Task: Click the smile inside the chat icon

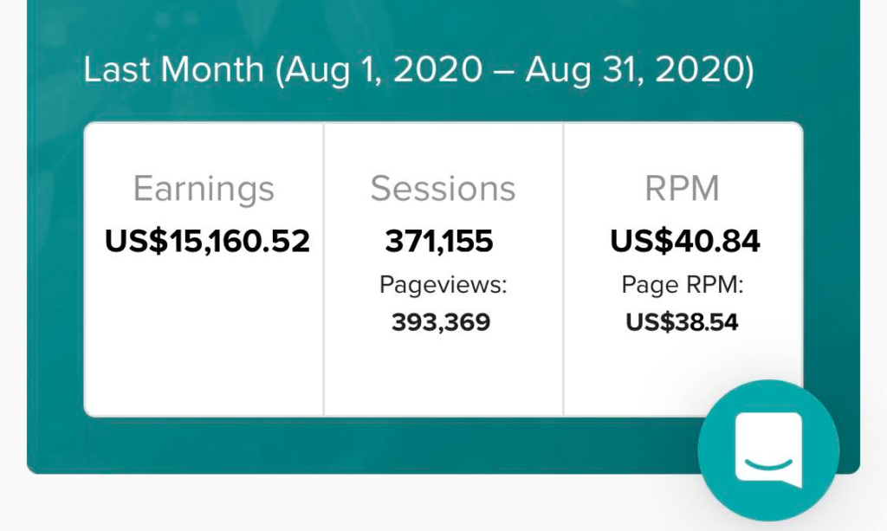Action: click(x=768, y=464)
